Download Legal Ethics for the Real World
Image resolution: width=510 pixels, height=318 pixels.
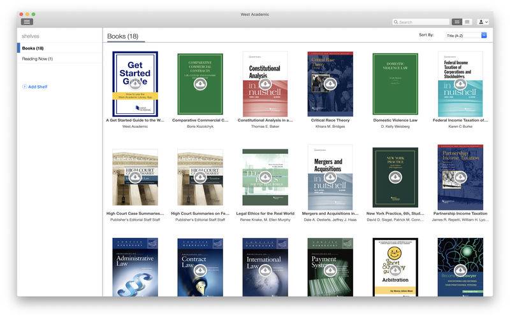(265, 177)
